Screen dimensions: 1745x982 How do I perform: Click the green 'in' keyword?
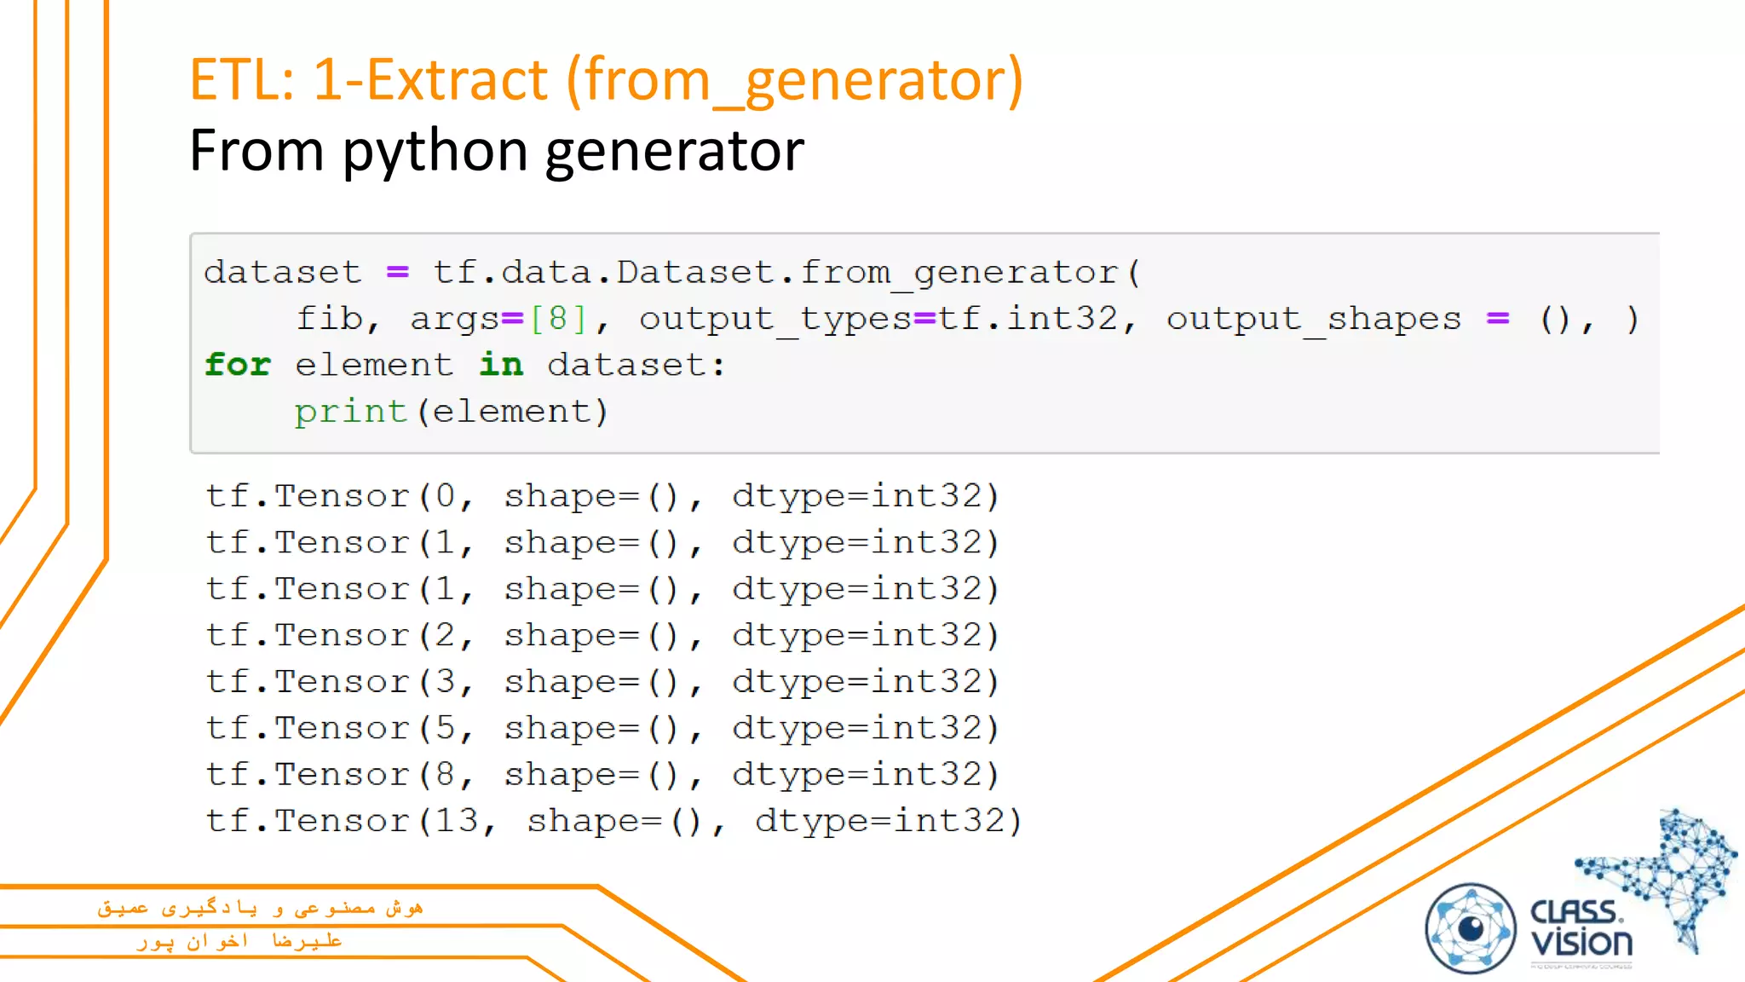pos(501,365)
